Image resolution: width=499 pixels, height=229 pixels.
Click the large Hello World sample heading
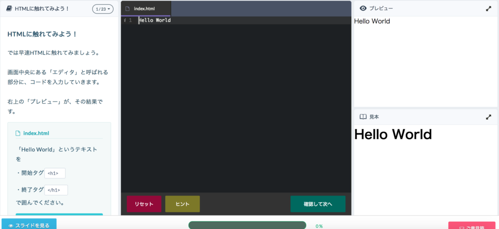point(393,134)
